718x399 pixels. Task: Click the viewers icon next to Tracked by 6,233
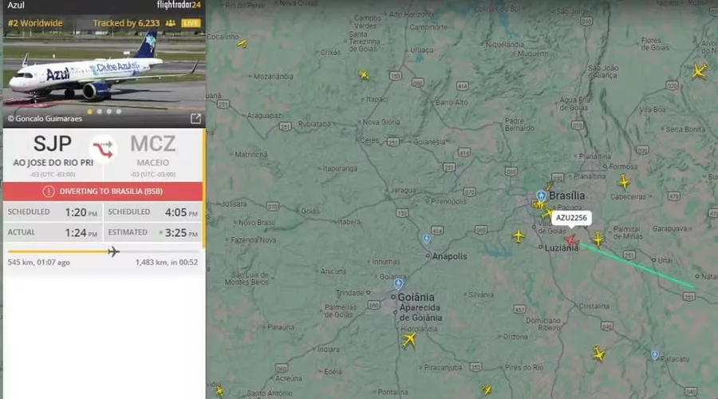coord(171,23)
